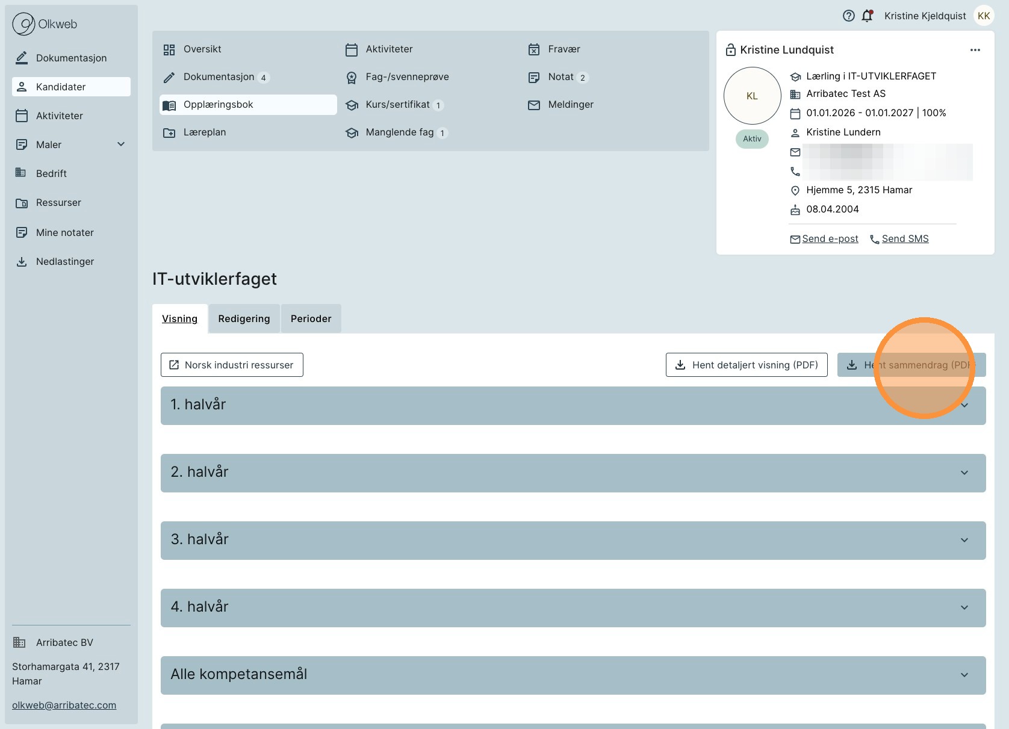Expand the 4. halvår section
1009x729 pixels.
[x=573, y=607]
